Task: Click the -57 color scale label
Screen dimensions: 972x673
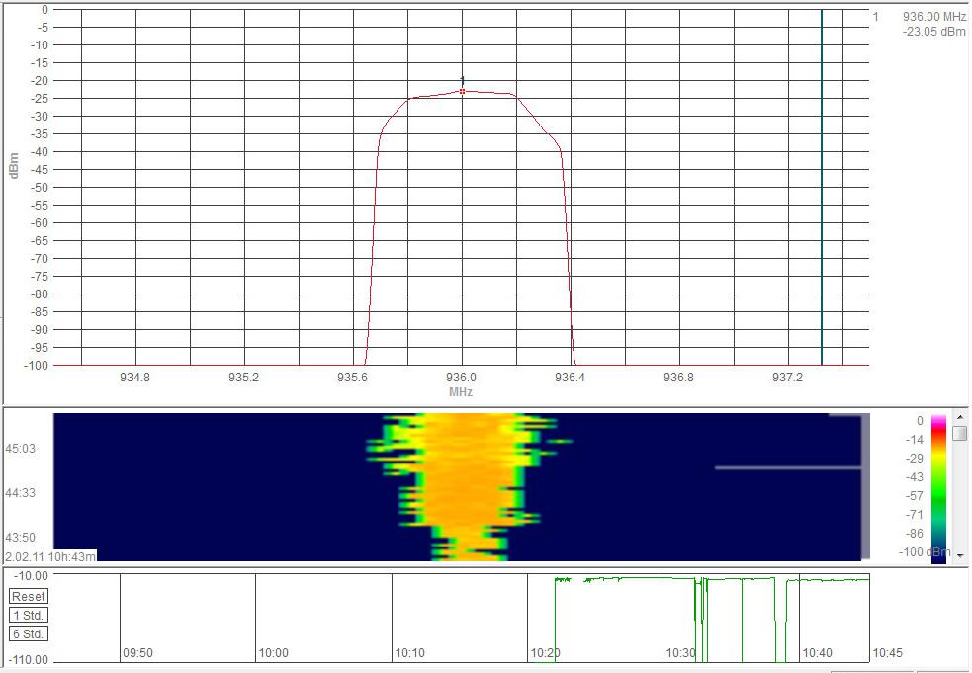Action: (x=915, y=496)
